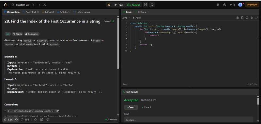Click code line 'return i;'
This screenshot has width=261, height=124.
pyautogui.click(x=155, y=35)
